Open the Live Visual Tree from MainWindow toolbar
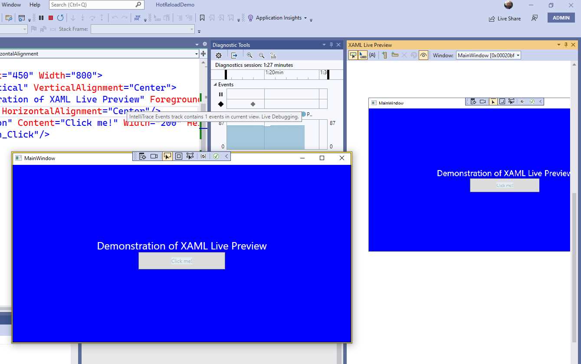581x364 pixels. point(142,156)
